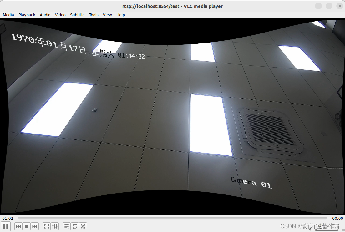The height and width of the screenshot is (232, 345).
Task: Open the View menu
Action: pos(107,15)
